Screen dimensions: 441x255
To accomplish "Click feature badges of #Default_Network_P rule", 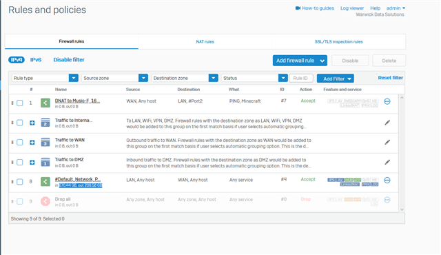I will [x=353, y=182].
